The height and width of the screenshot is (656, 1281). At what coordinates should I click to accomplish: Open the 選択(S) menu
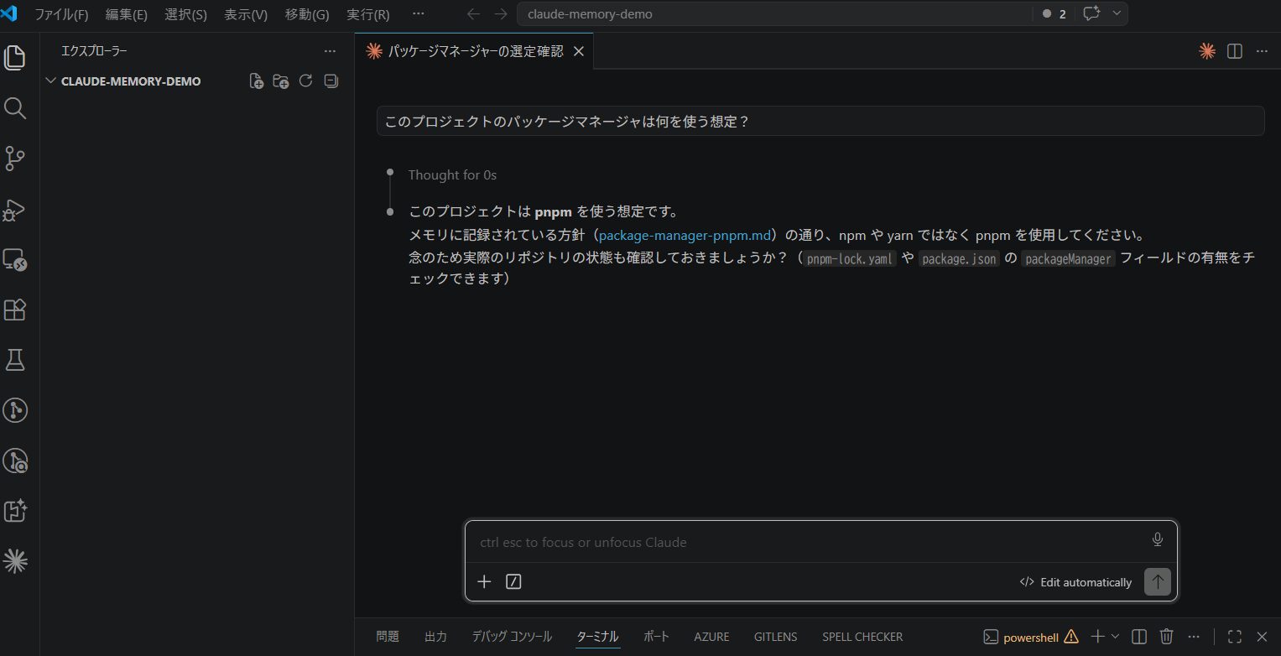click(x=186, y=14)
